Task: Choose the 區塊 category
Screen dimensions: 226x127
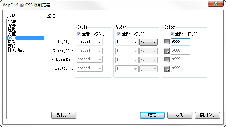Action: click(12, 30)
